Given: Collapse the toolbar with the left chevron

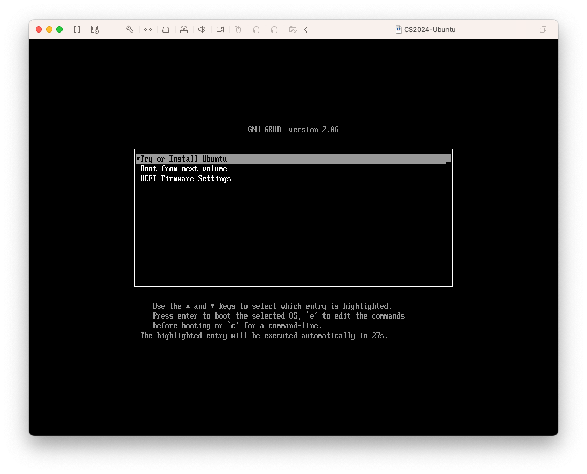Looking at the screenshot, I should [x=305, y=29].
